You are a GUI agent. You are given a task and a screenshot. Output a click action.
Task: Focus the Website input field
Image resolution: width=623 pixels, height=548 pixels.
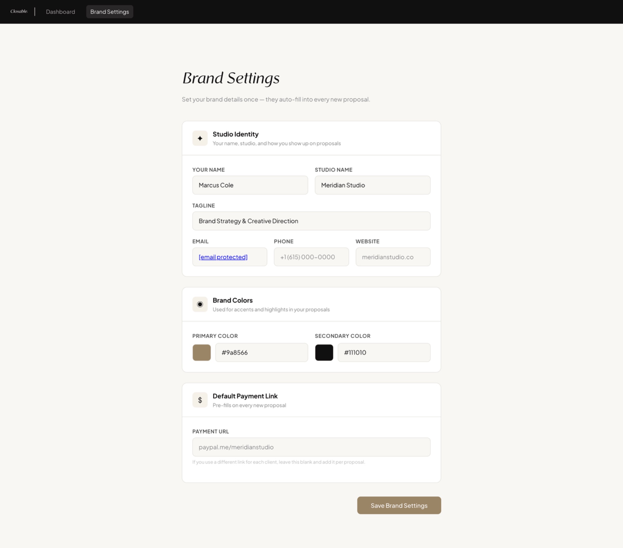(x=393, y=257)
